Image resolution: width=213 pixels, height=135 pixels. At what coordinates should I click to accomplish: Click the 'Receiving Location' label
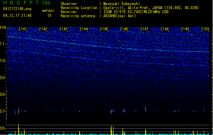click(x=79, y=8)
